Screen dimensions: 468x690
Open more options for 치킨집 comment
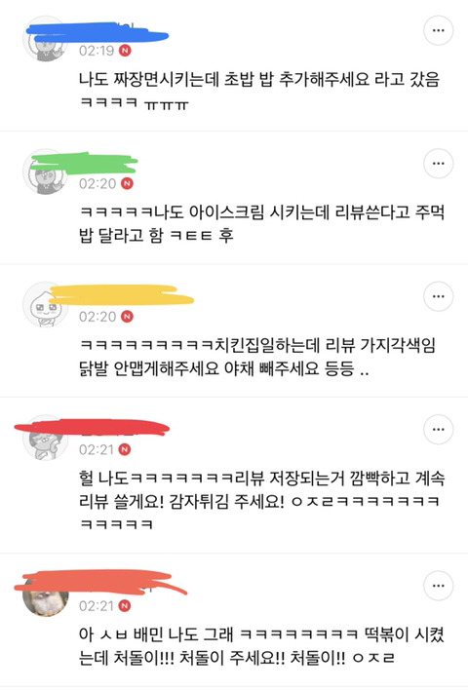(438, 296)
